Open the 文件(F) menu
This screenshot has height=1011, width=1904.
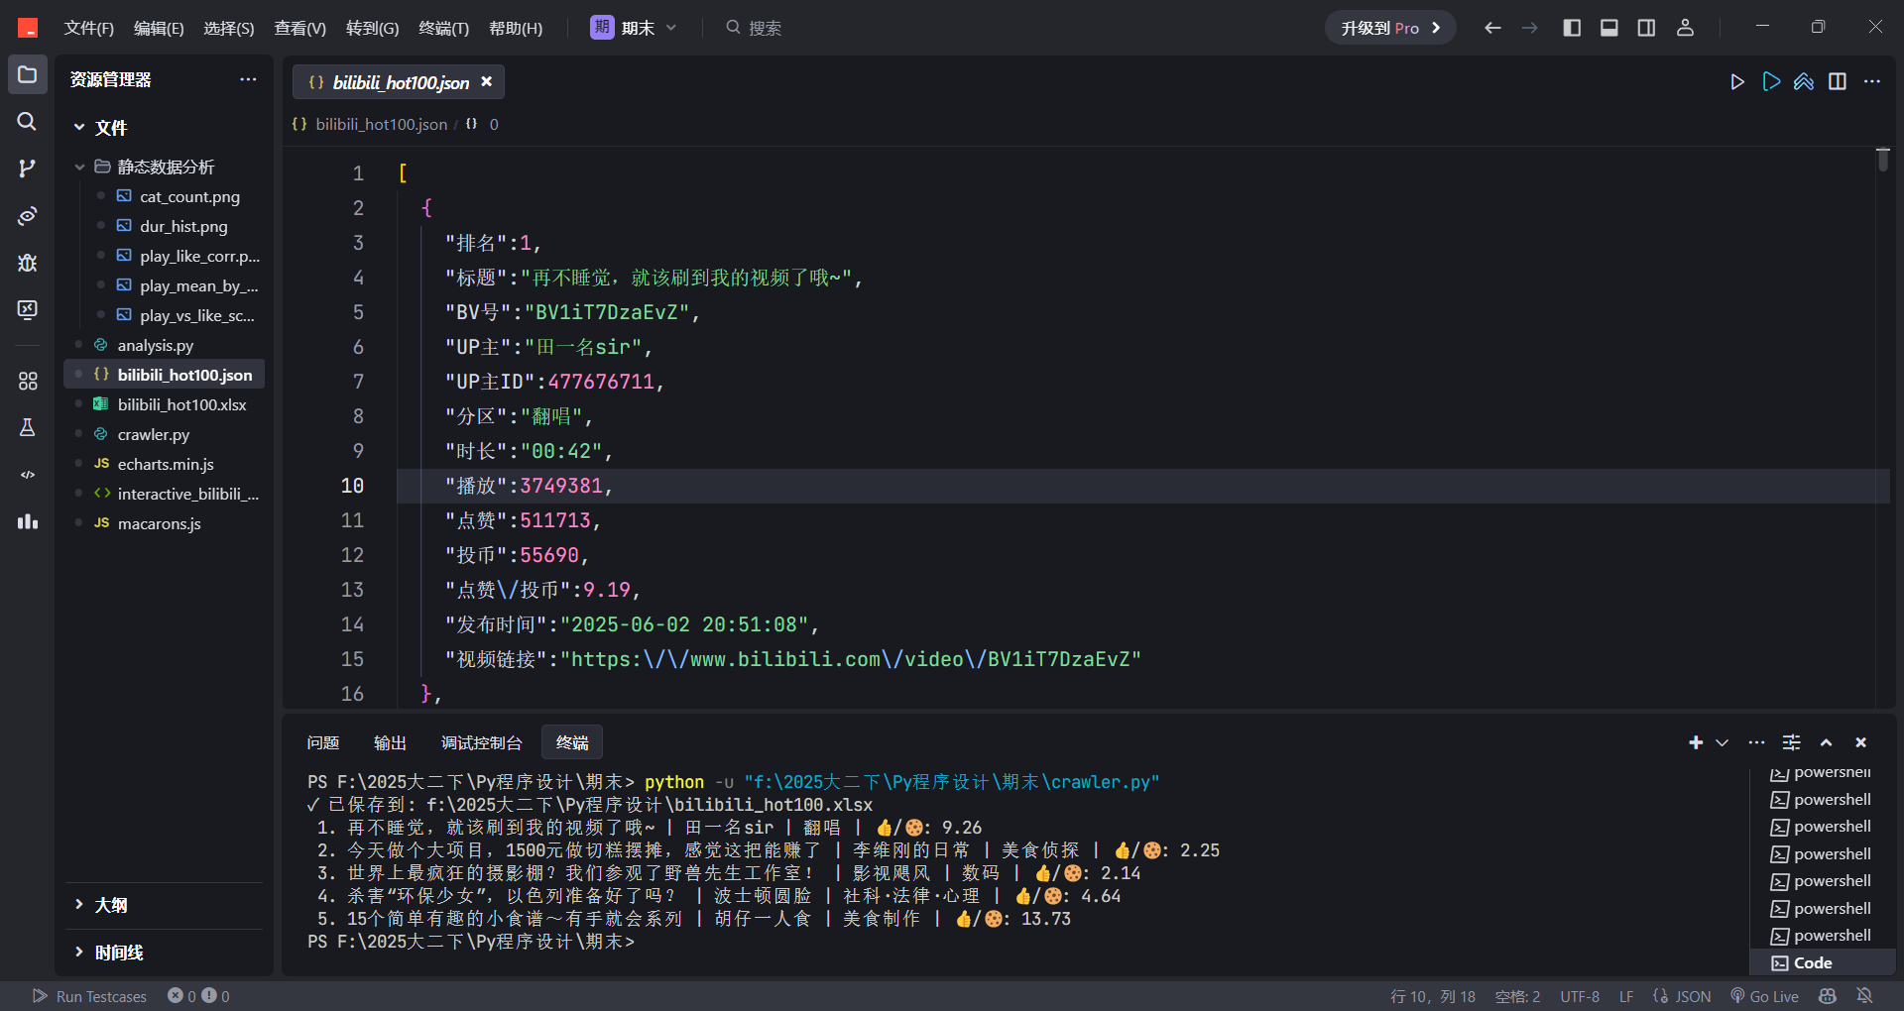[88, 28]
